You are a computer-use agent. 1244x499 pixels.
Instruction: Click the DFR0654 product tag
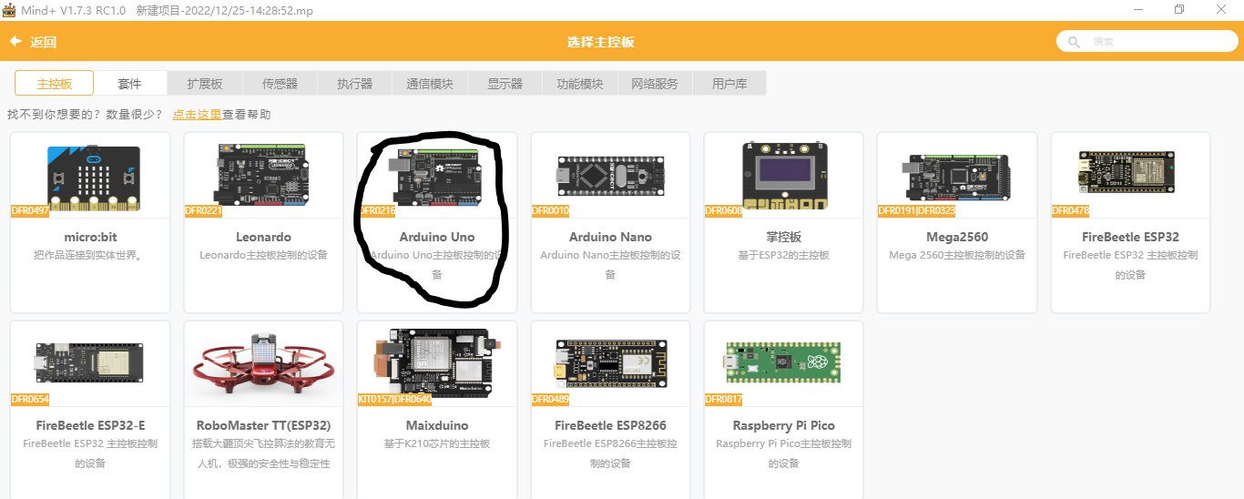(30, 399)
